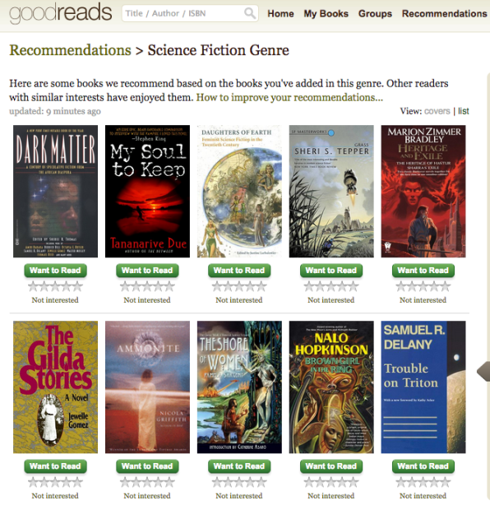
Task: Switch to the covers view
Action: [x=437, y=111]
